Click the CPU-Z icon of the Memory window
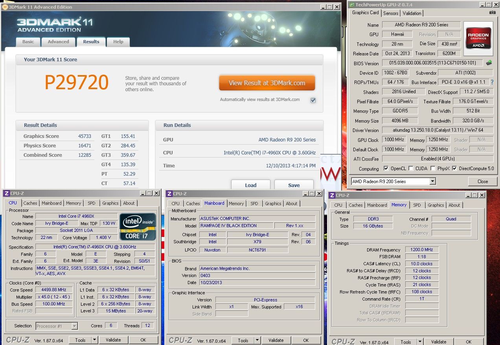This screenshot has height=345, width=500. 332,195
